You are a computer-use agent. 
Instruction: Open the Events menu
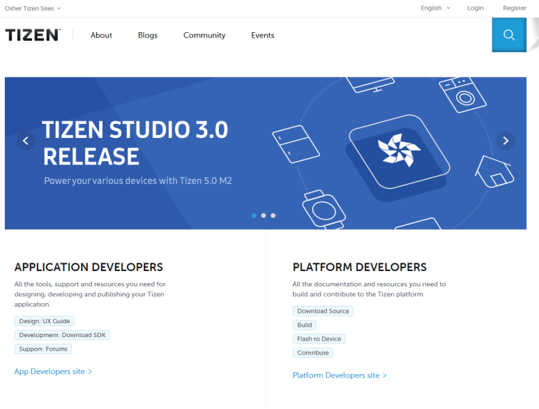[263, 35]
